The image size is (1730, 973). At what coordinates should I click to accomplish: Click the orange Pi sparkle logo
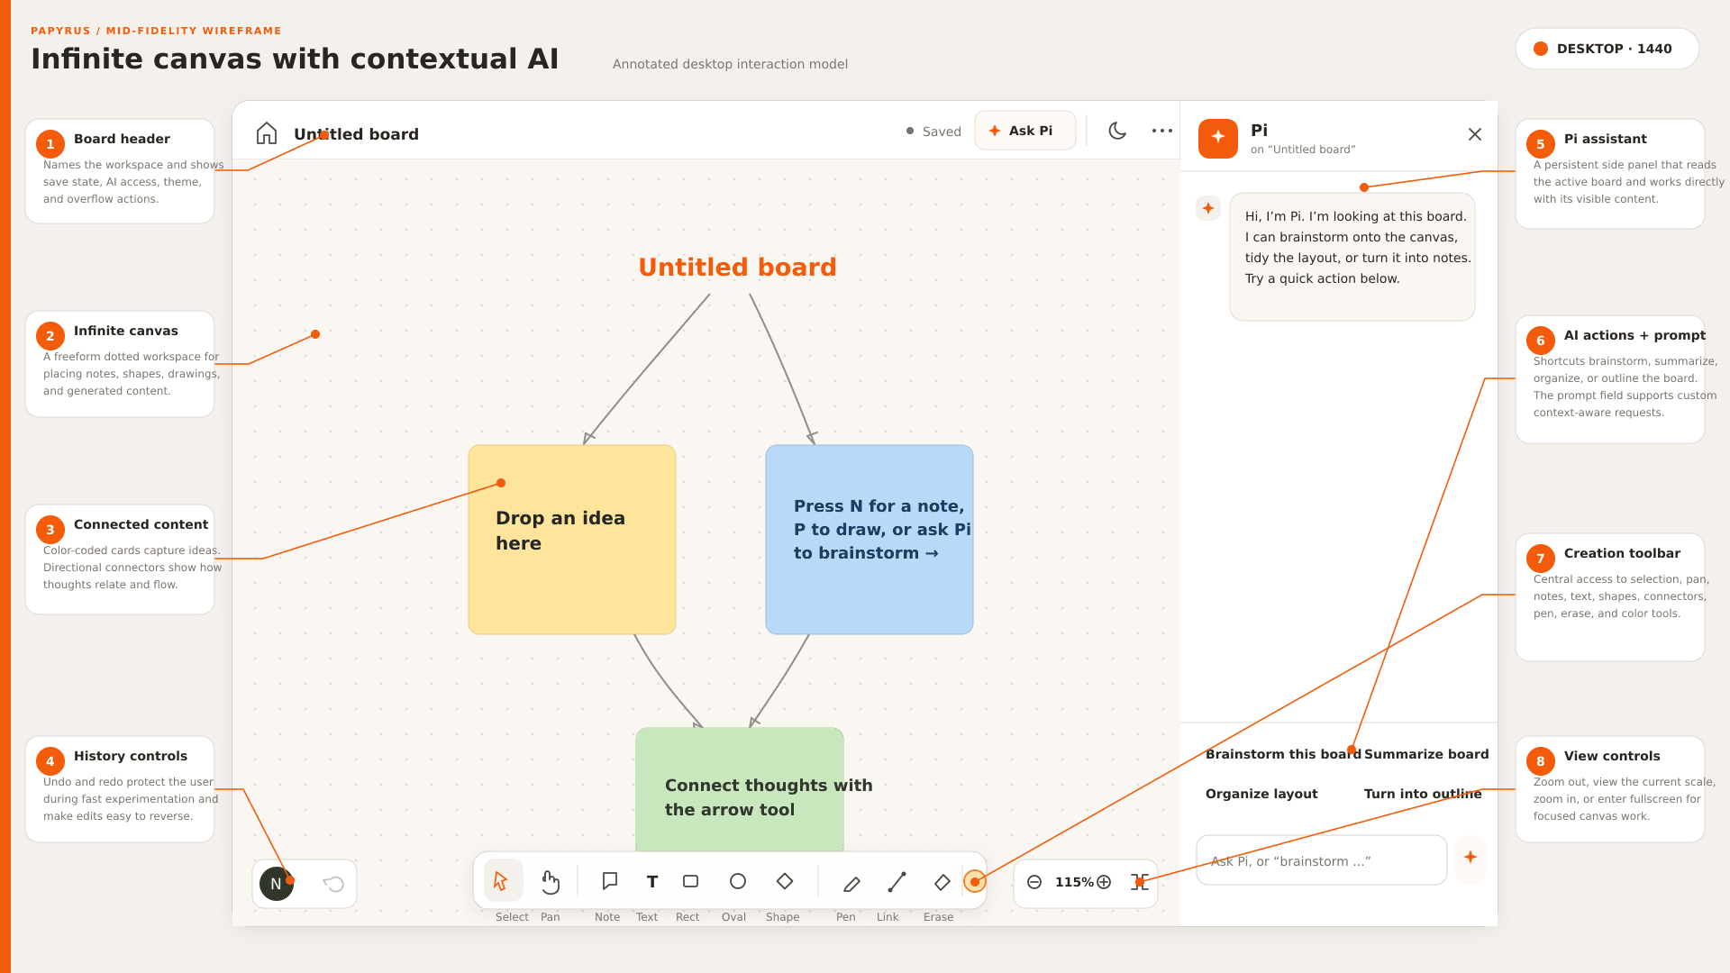pyautogui.click(x=1218, y=139)
